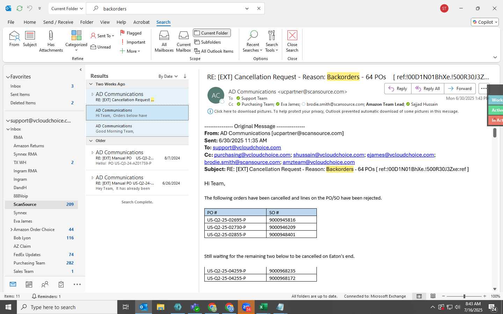Open the File tab
Image resolution: width=503 pixels, height=314 pixels.
pyautogui.click(x=11, y=22)
